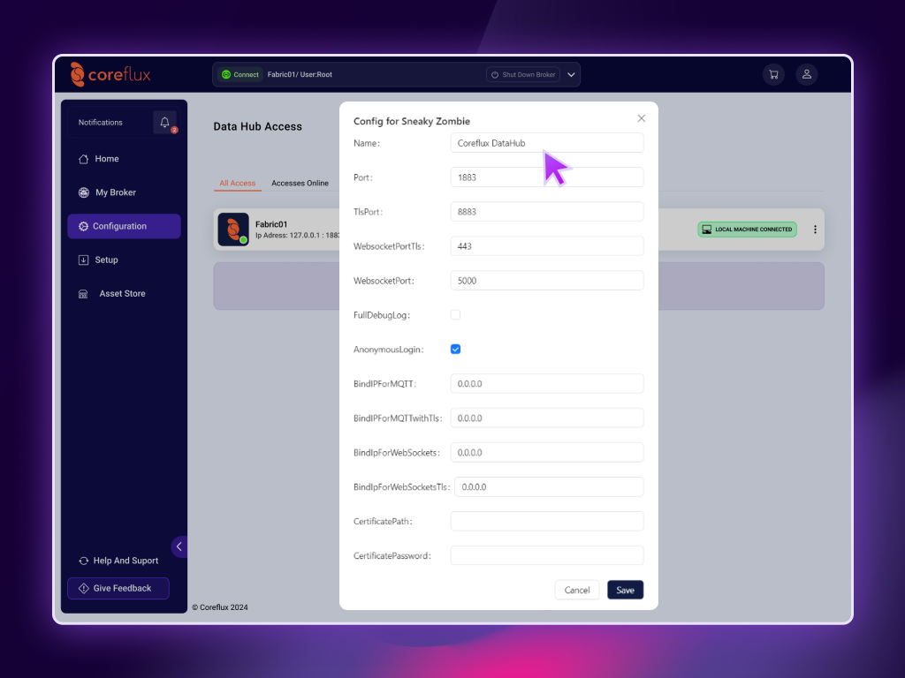Click the Fabric01 broker avatar icon
This screenshot has width=905, height=678.
coord(233,230)
